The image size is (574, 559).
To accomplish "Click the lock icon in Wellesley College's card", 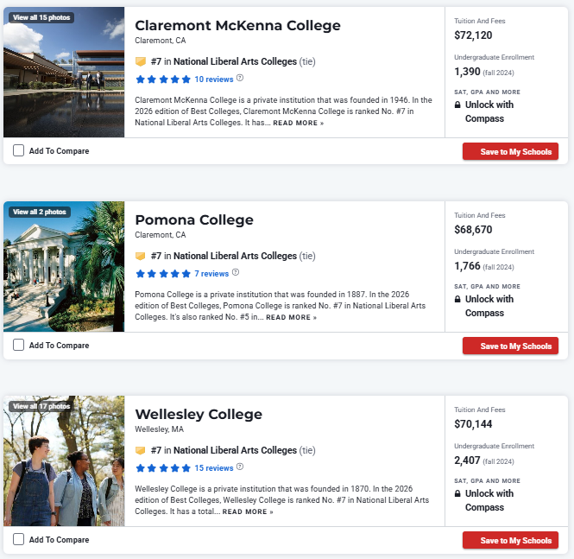I will pos(457,494).
